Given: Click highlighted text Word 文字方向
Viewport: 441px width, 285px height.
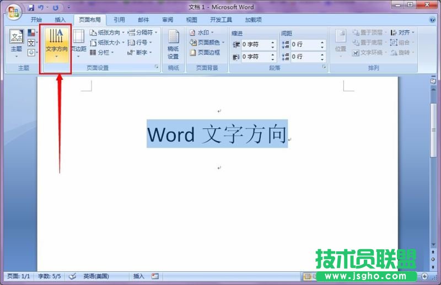Looking at the screenshot, I should pyautogui.click(x=217, y=133).
